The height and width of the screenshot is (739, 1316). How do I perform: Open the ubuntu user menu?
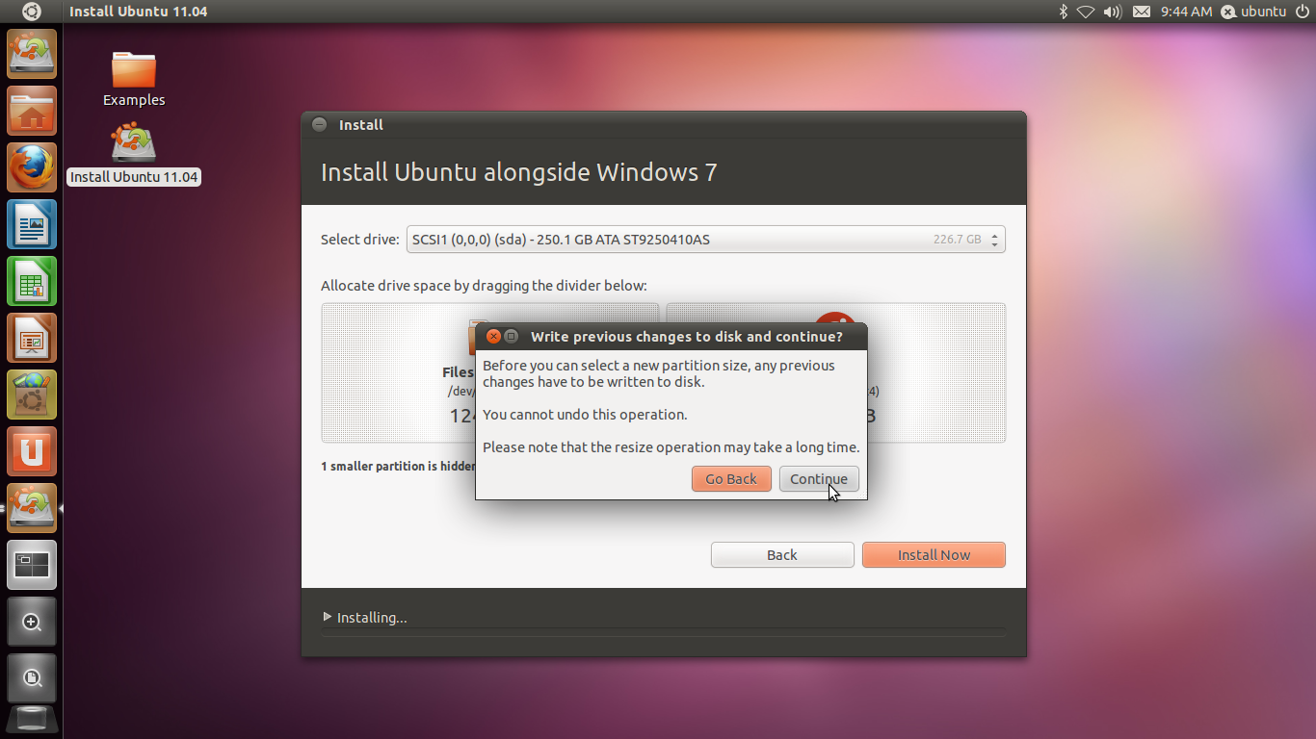click(x=1253, y=12)
